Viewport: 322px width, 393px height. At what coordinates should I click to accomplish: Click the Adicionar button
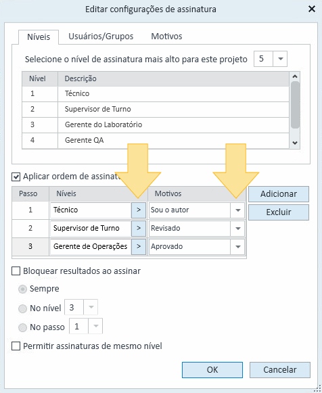(279, 193)
